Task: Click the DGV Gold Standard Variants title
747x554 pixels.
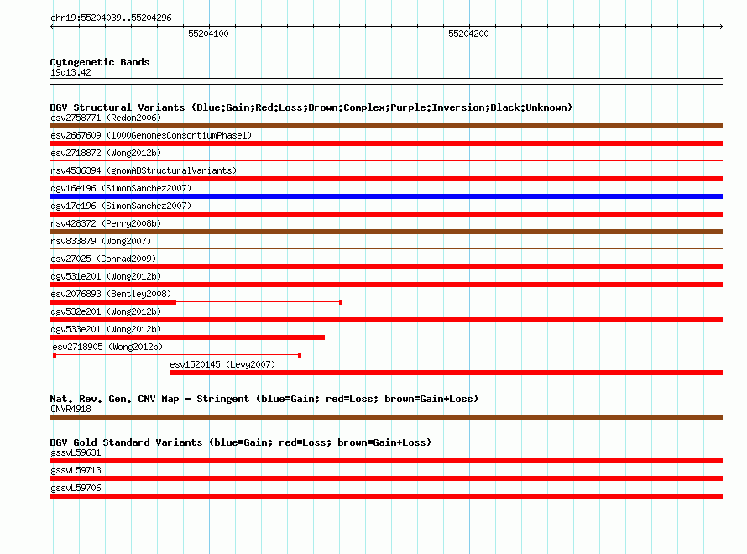Action: 241,442
